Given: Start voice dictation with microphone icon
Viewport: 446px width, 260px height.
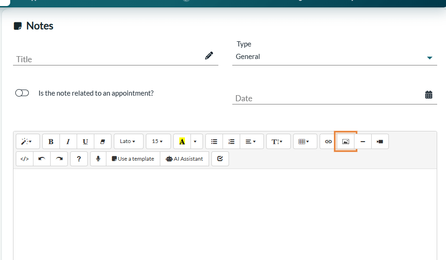Looking at the screenshot, I should (98, 159).
